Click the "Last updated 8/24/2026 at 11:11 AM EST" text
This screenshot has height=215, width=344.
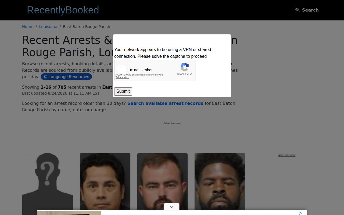click(x=61, y=93)
